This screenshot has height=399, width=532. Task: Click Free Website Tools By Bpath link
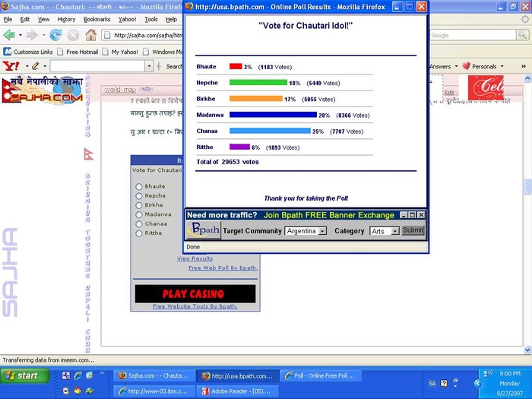(x=195, y=306)
